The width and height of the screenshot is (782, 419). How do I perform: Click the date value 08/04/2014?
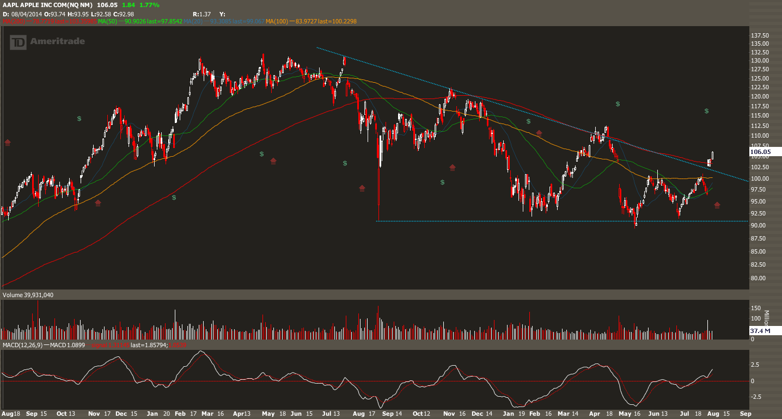tap(26, 13)
